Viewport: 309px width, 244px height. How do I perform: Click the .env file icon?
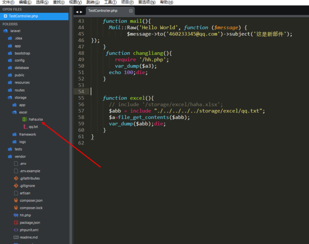16,164
